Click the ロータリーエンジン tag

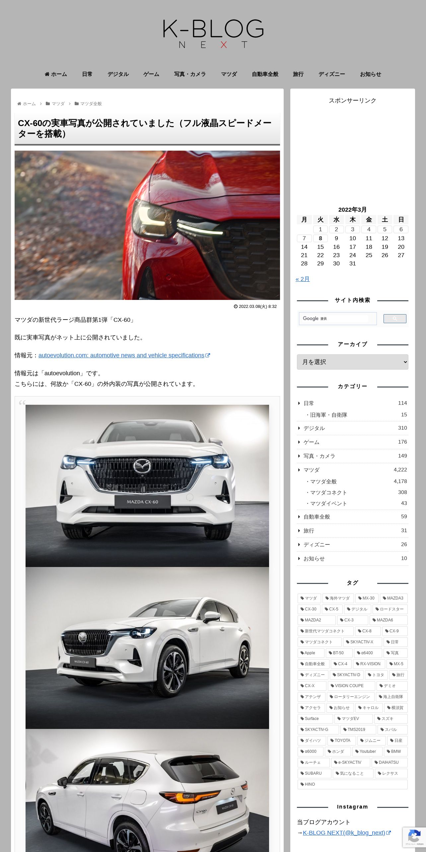[x=351, y=697]
